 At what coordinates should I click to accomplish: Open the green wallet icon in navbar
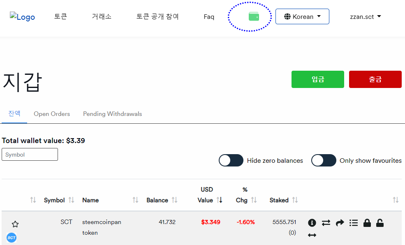click(x=254, y=16)
